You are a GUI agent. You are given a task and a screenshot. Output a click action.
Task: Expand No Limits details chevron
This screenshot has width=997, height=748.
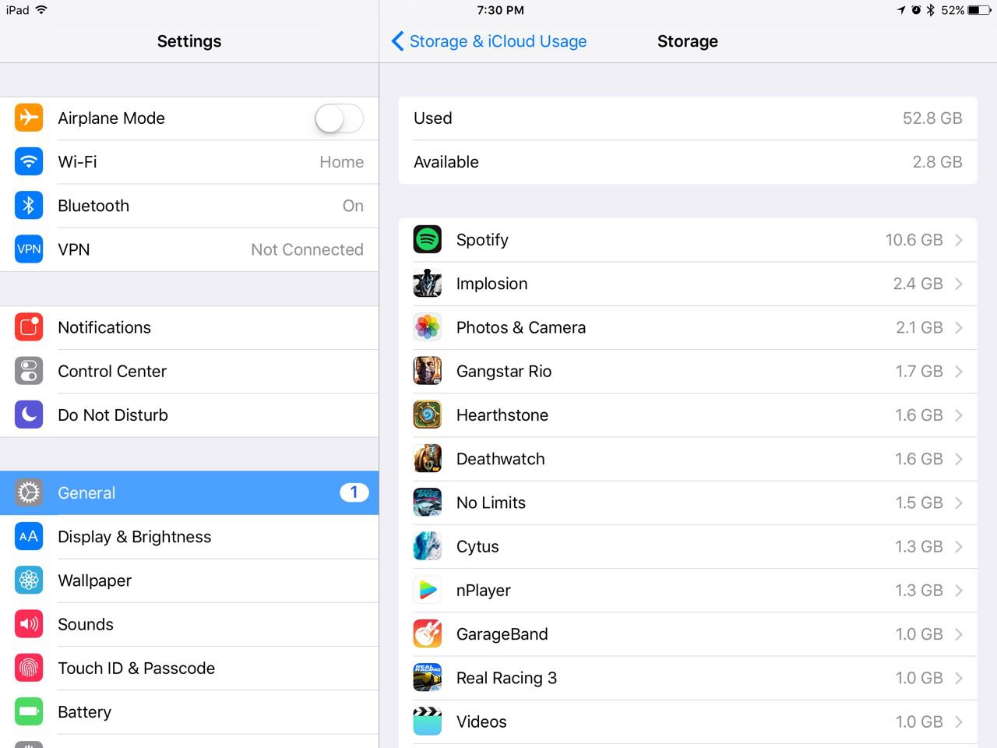[959, 503]
